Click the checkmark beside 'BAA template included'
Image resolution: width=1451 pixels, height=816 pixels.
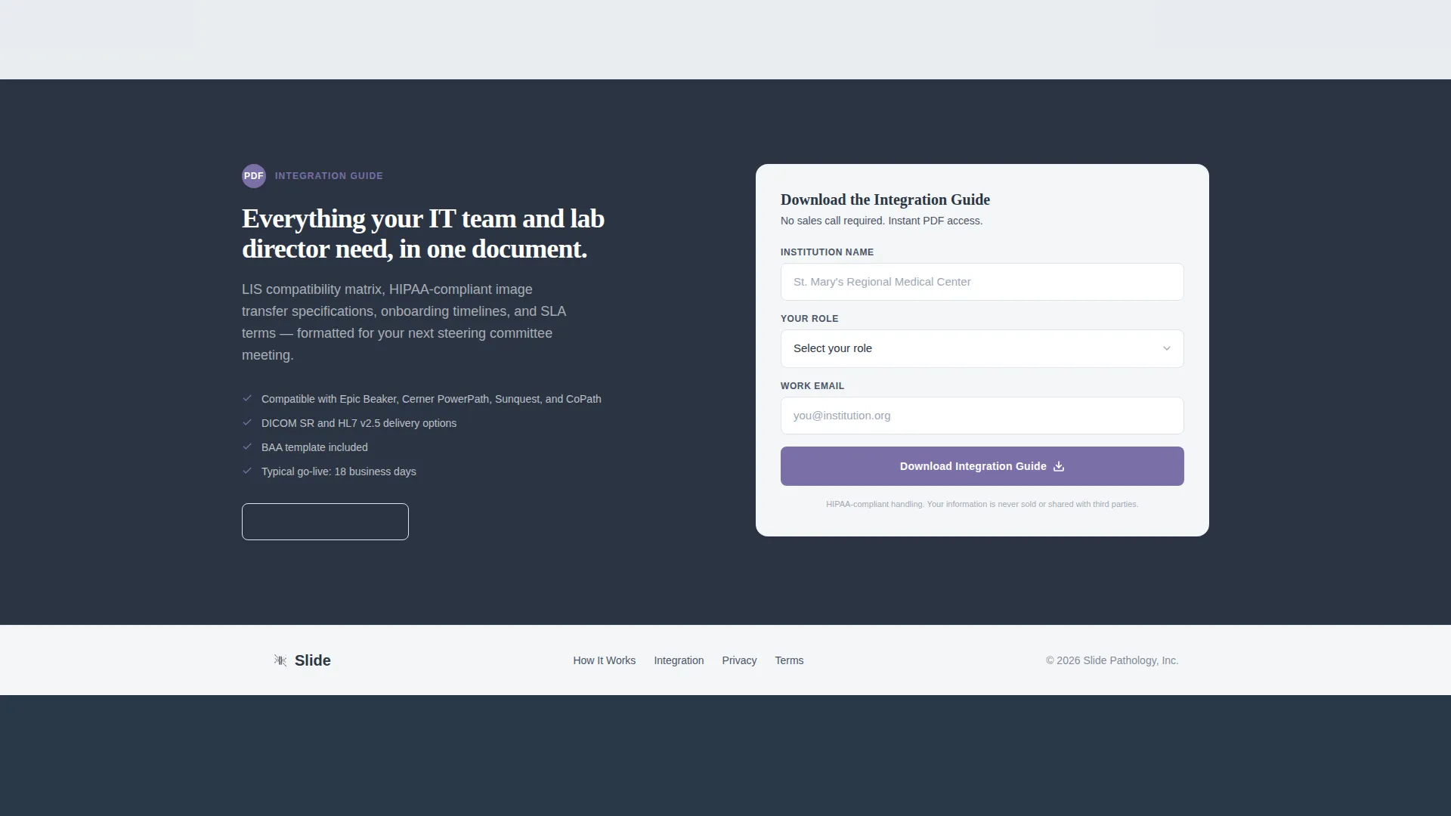(247, 447)
